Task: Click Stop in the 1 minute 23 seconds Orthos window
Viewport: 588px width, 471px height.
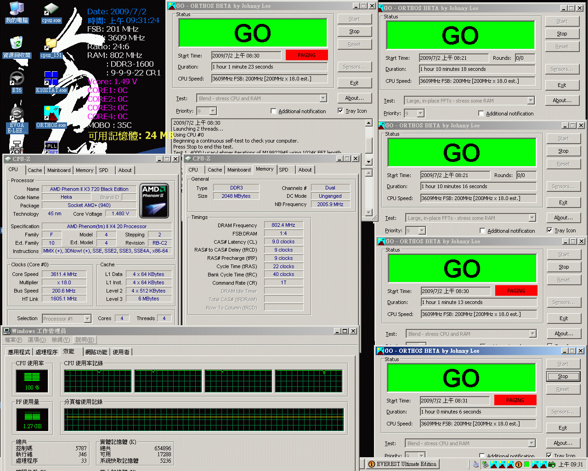Action: [354, 32]
